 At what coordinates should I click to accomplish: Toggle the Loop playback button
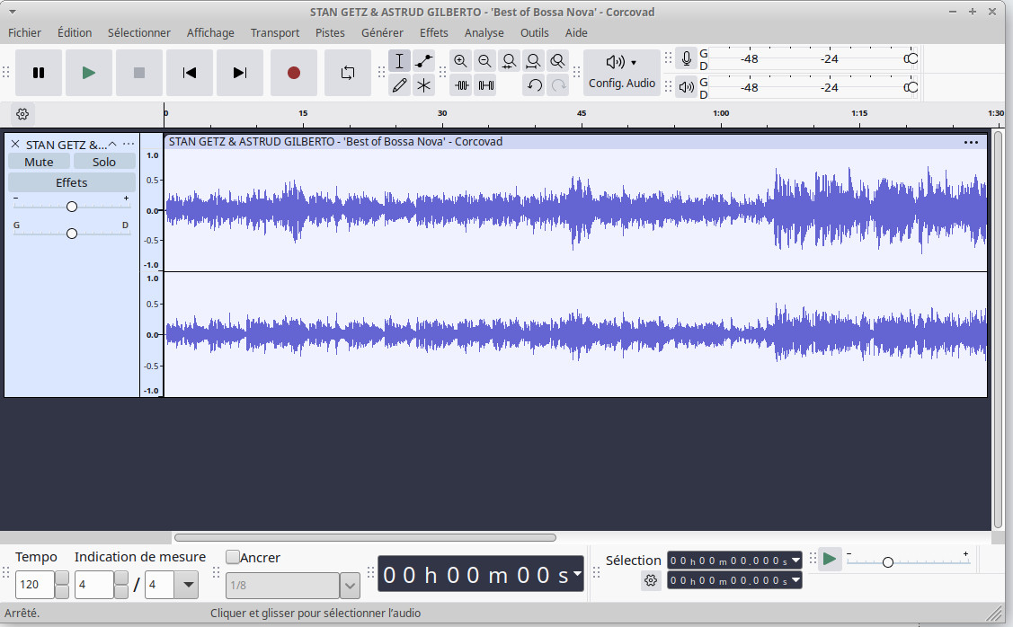[x=347, y=73]
